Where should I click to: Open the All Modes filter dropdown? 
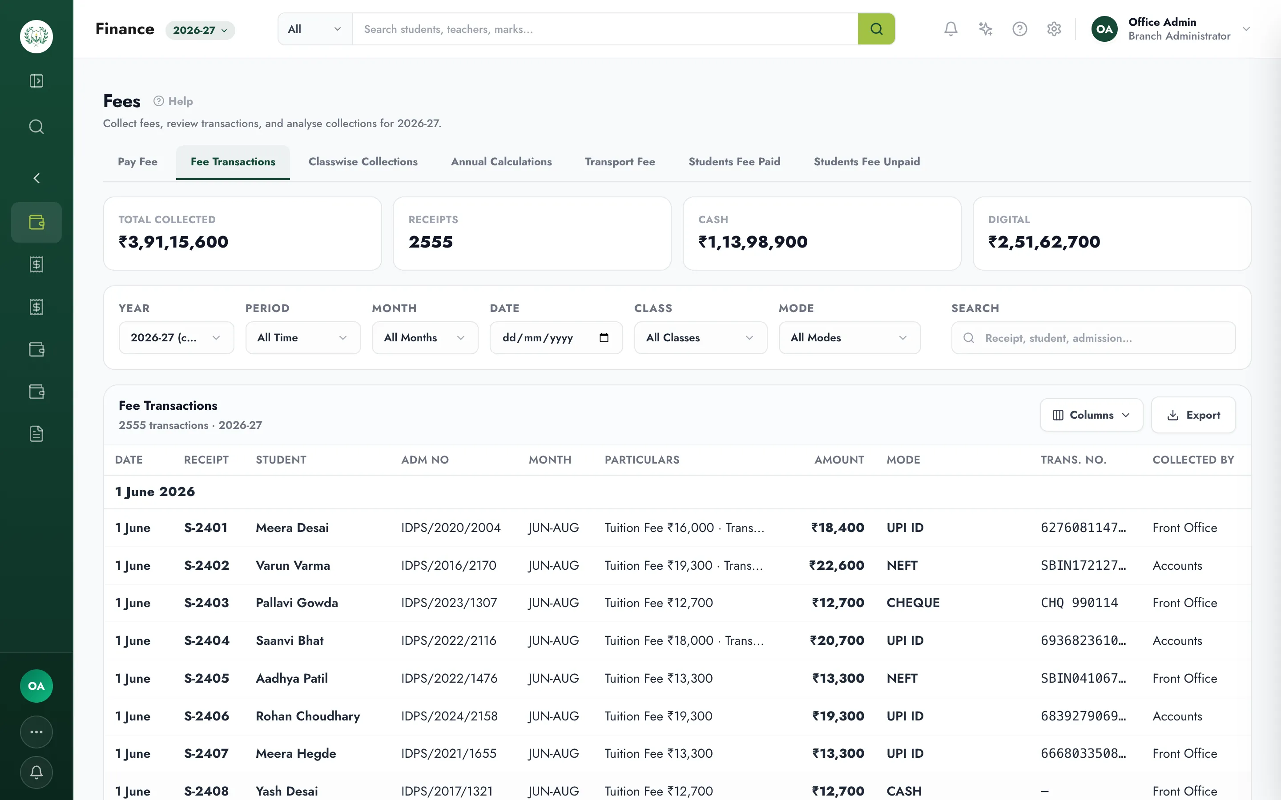[849, 338]
